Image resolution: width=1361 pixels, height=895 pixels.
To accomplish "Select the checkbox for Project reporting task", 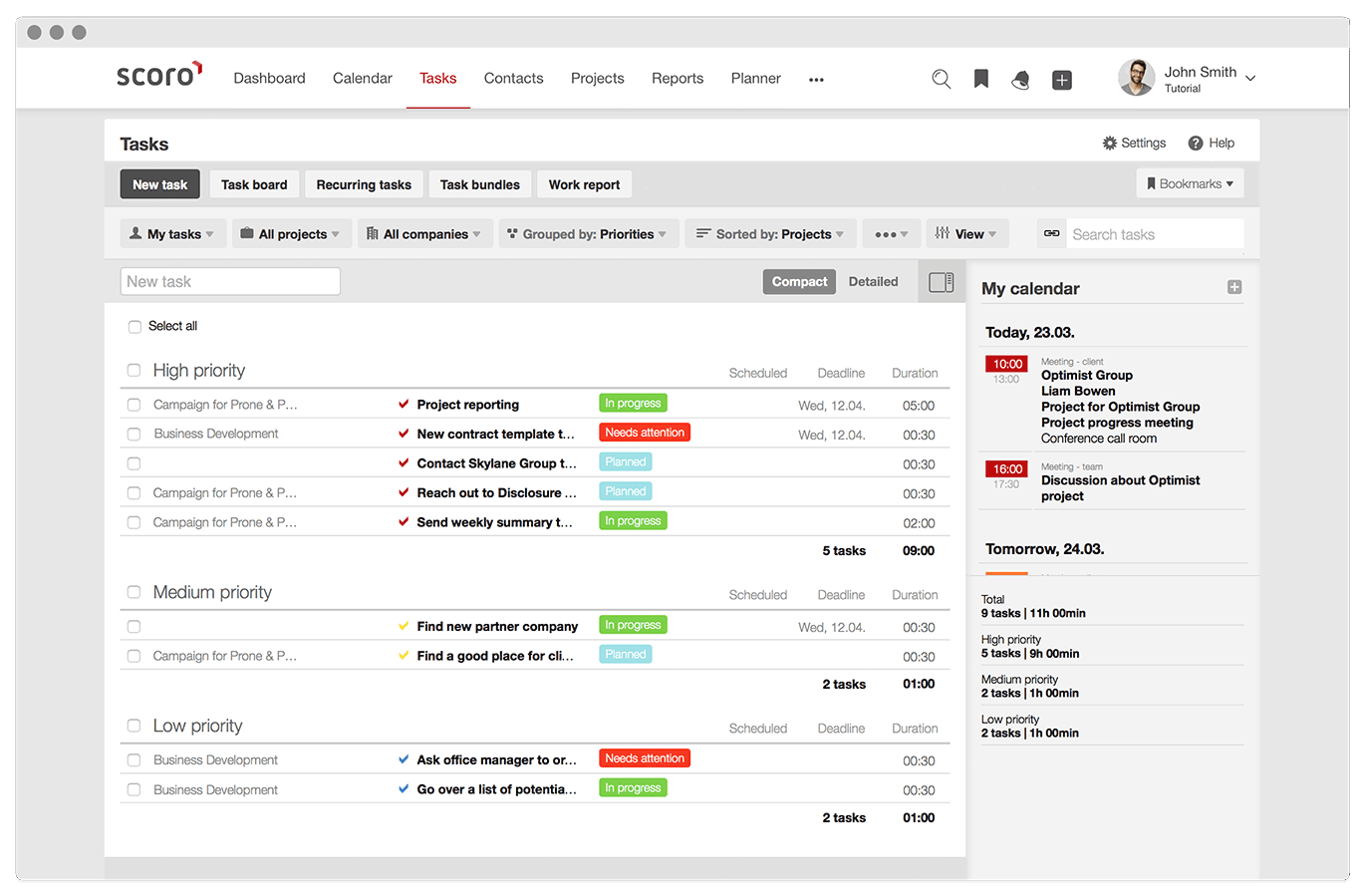I will point(134,405).
